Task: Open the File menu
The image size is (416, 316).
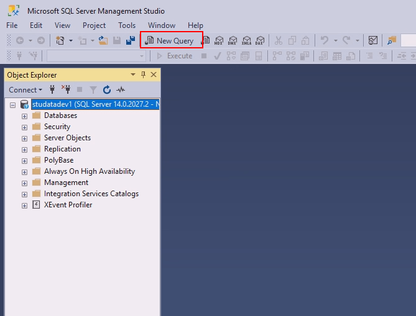Action: (12, 25)
